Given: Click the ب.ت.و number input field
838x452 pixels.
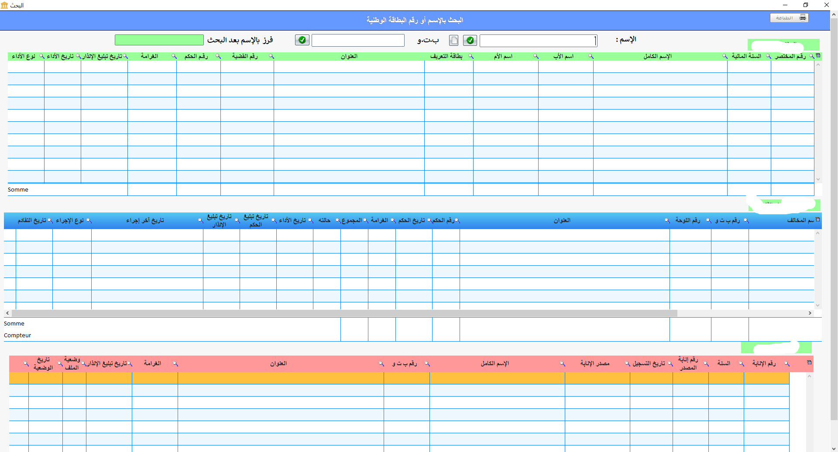Looking at the screenshot, I should pos(358,41).
